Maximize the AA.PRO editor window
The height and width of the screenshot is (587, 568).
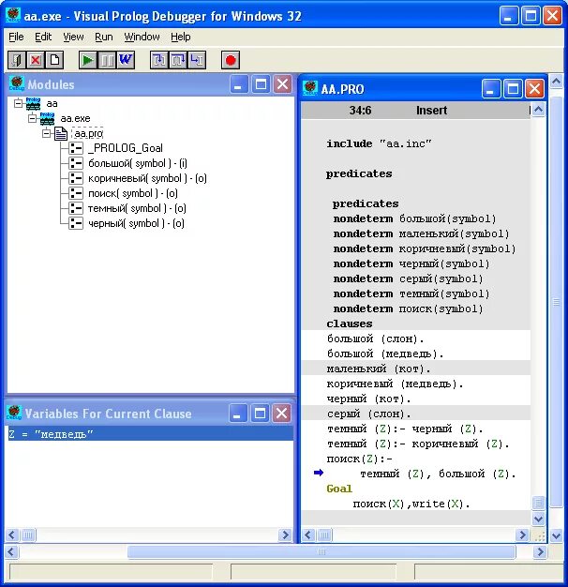pos(513,89)
